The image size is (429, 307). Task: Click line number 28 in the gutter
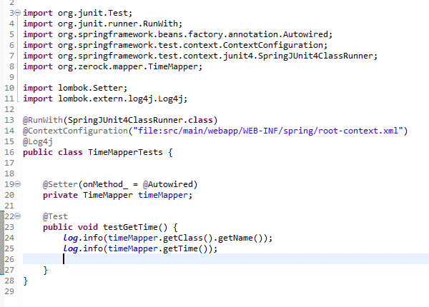(9, 281)
